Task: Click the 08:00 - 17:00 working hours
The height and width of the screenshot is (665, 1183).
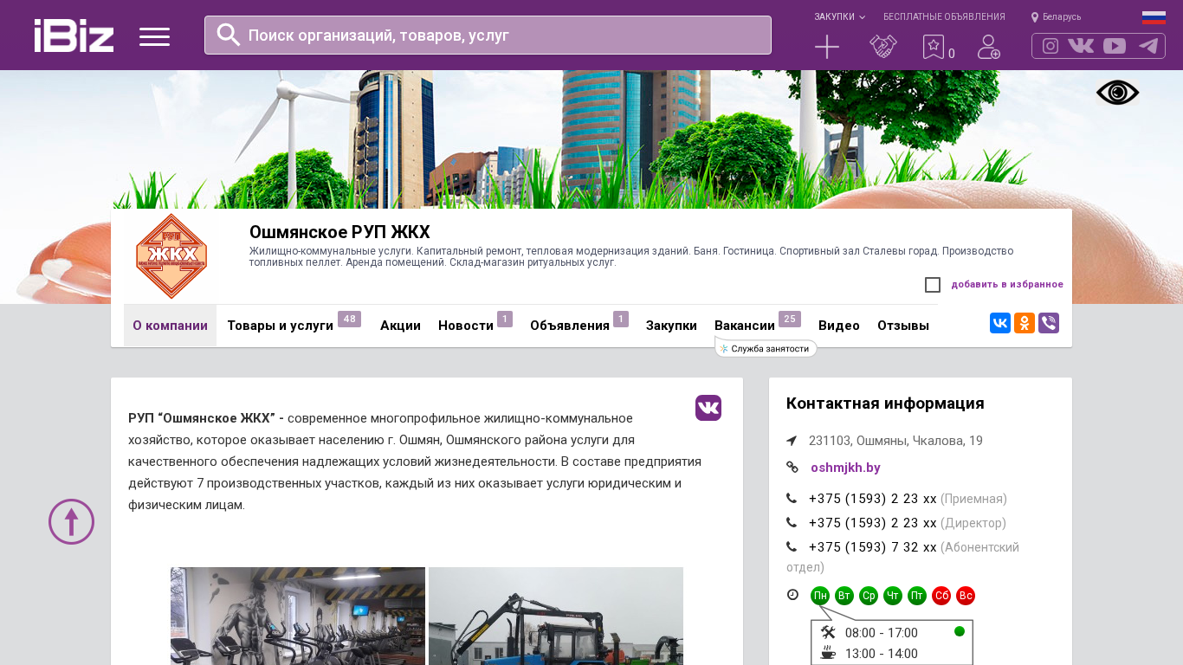Action: click(882, 633)
